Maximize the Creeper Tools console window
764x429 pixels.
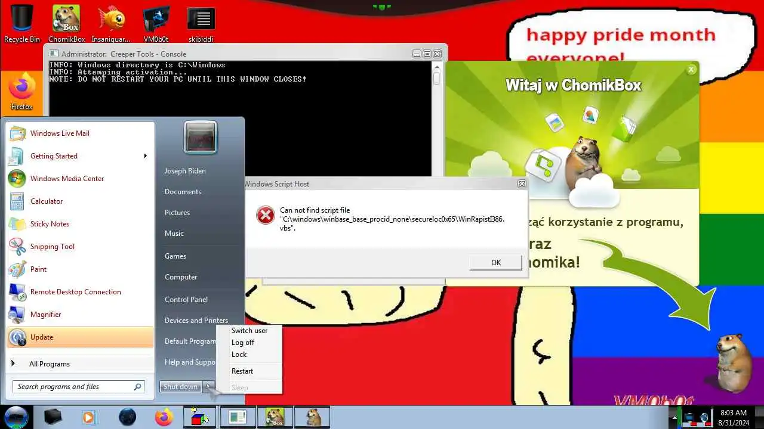tap(427, 54)
